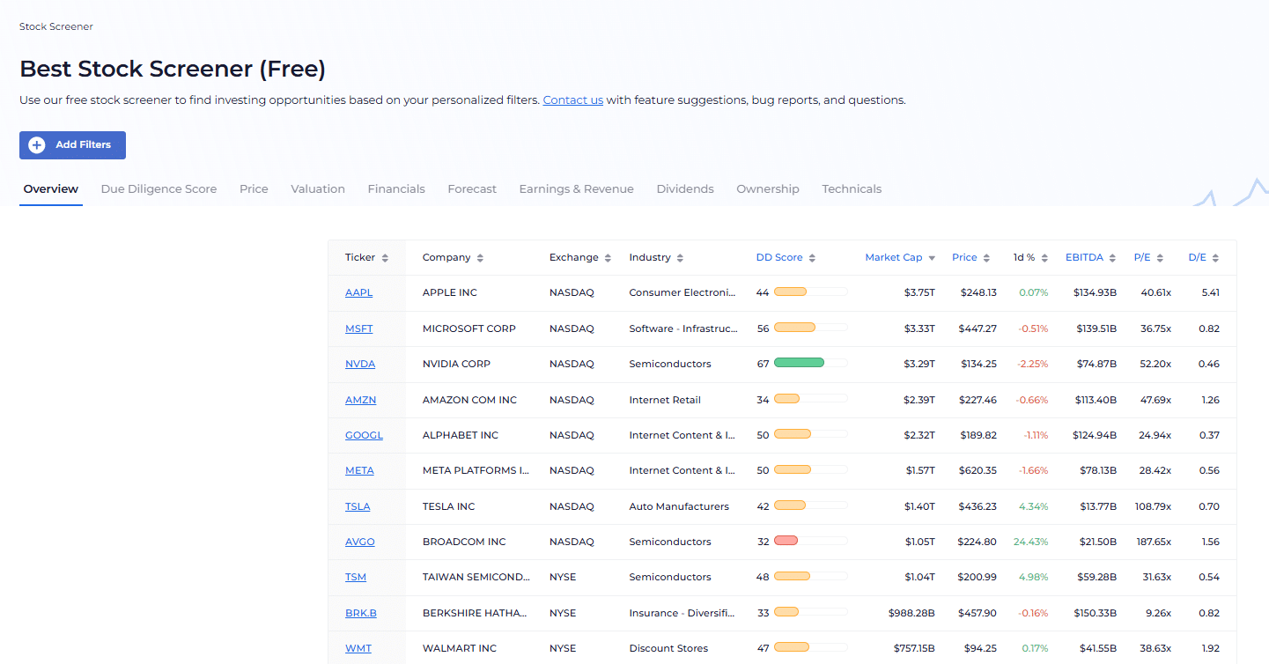Viewport: 1269px width, 664px height.
Task: Click the Stock Screener breadcrumb
Action: (x=56, y=26)
